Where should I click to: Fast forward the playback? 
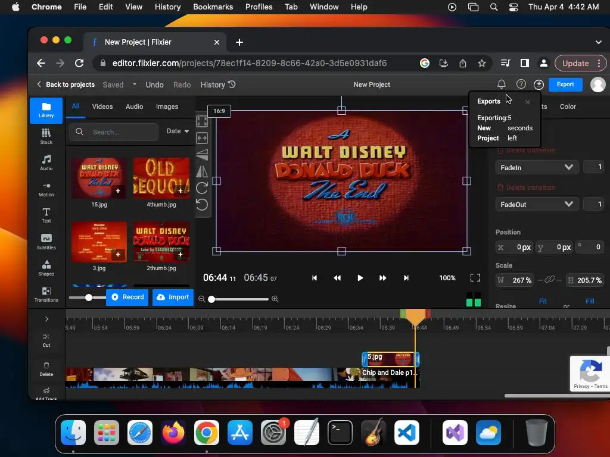[x=383, y=278]
